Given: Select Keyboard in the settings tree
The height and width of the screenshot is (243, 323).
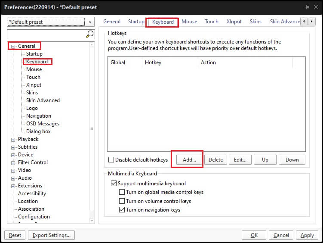Looking at the screenshot, I should [37, 62].
